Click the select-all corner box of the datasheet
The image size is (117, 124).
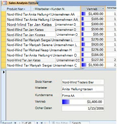[4, 9]
